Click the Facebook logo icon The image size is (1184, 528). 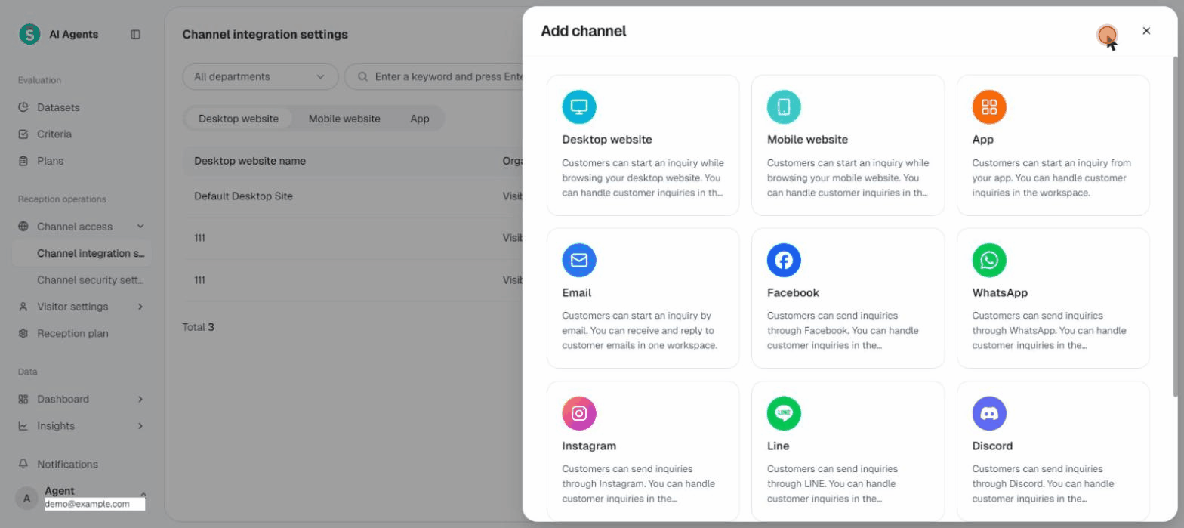[784, 260]
